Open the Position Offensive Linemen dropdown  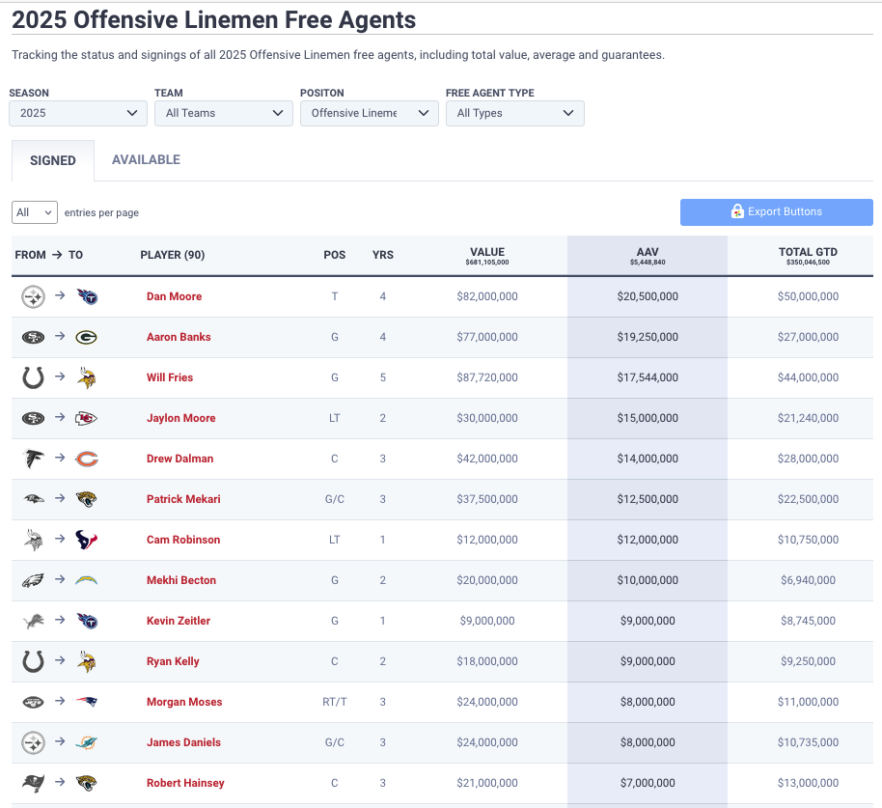click(370, 113)
